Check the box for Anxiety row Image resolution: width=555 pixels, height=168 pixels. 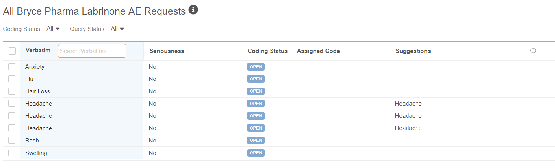[12, 67]
